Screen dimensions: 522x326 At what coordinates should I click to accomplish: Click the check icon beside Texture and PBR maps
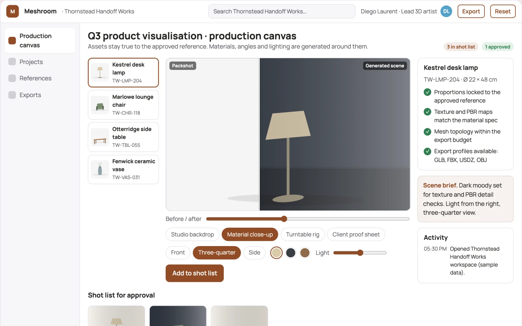click(427, 112)
